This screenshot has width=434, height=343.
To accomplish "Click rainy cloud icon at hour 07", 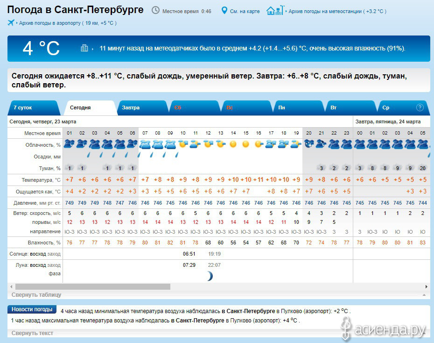I will coord(145,144).
